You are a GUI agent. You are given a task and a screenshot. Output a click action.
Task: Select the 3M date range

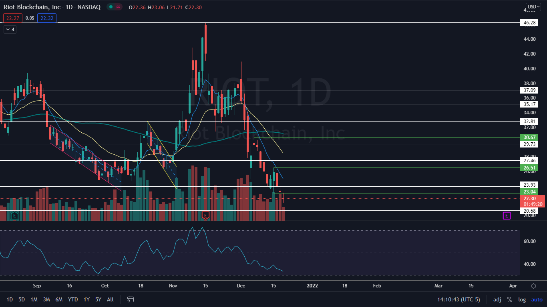(46, 299)
